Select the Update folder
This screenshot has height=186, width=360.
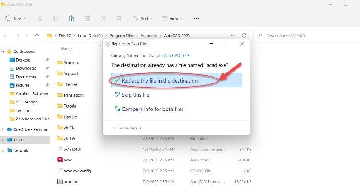click(70, 117)
